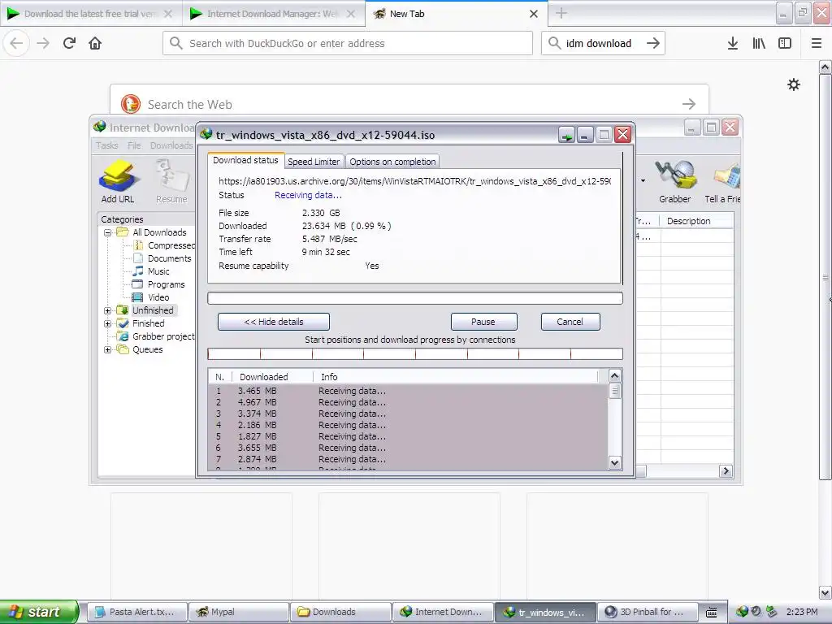Expand the Queues category node
Screen dimensions: 832x624
(x=108, y=349)
